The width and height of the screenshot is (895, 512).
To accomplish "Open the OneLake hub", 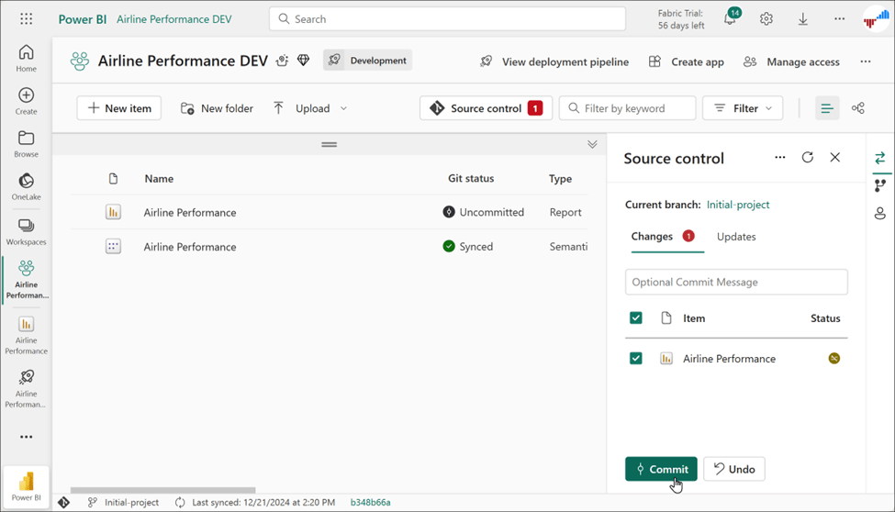I will coord(27,186).
